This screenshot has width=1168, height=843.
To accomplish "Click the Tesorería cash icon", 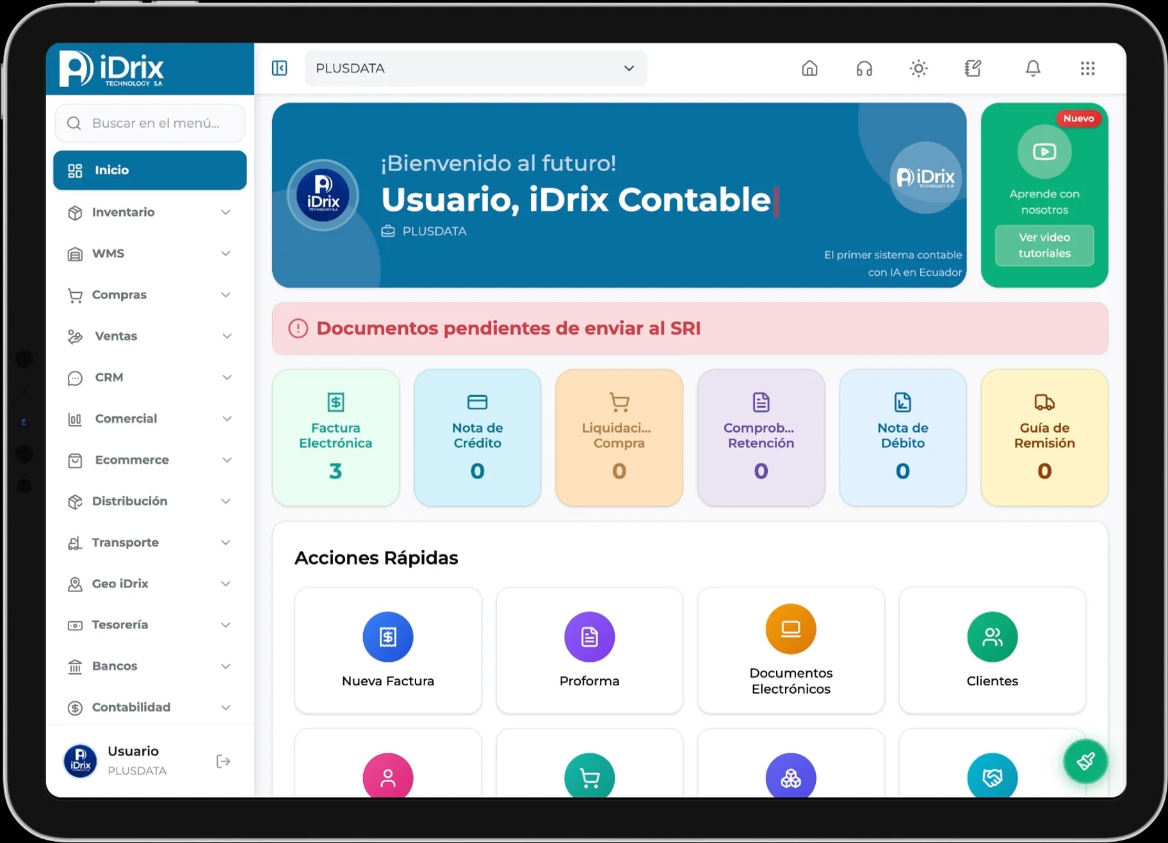I will click(x=75, y=625).
